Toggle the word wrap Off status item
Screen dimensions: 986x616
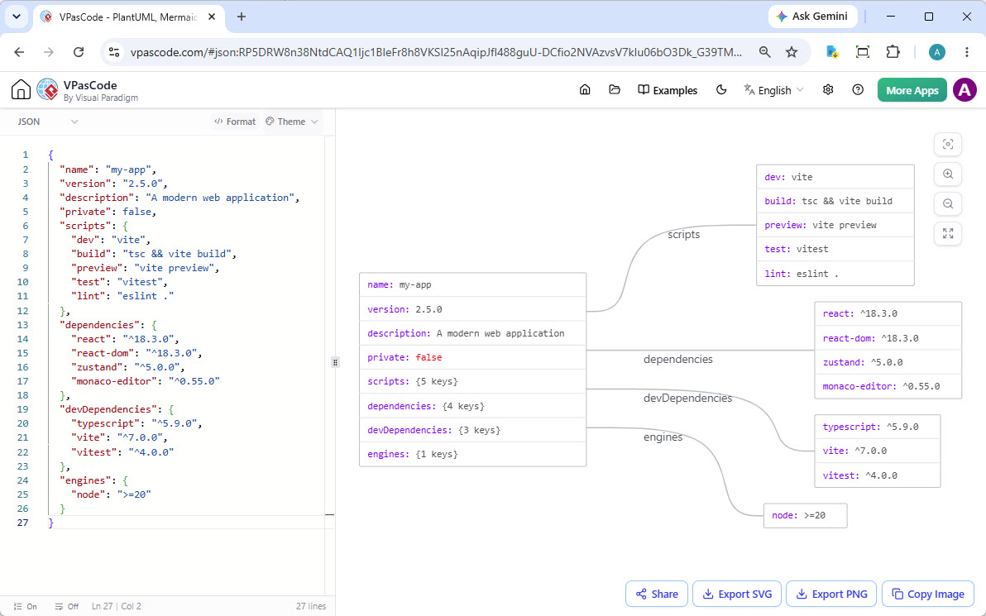tap(67, 607)
